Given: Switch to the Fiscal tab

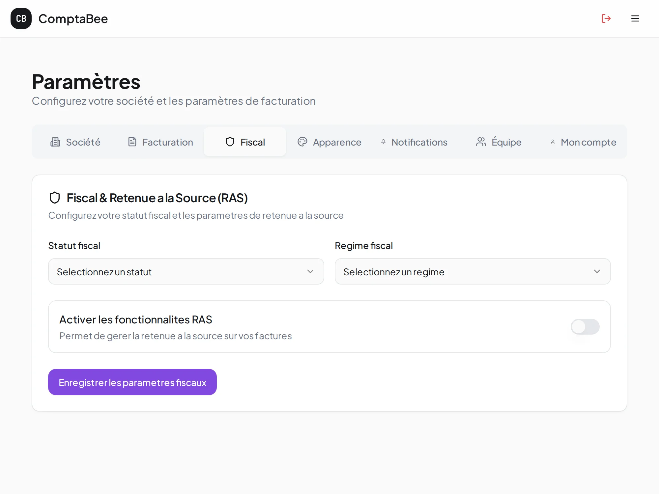Looking at the screenshot, I should click(245, 142).
